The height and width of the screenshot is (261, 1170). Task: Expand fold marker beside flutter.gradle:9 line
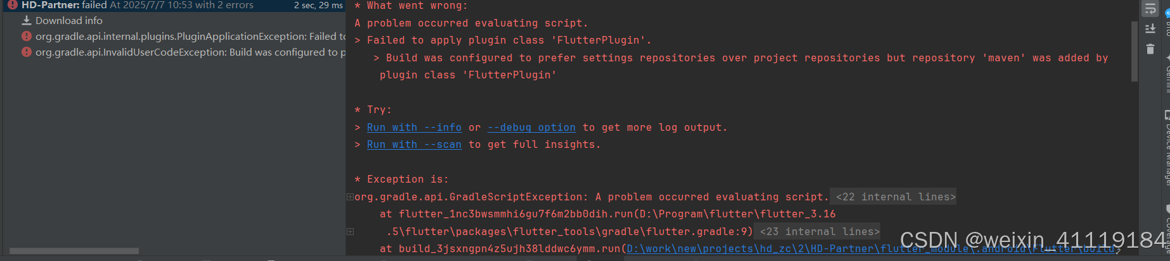coord(350,231)
